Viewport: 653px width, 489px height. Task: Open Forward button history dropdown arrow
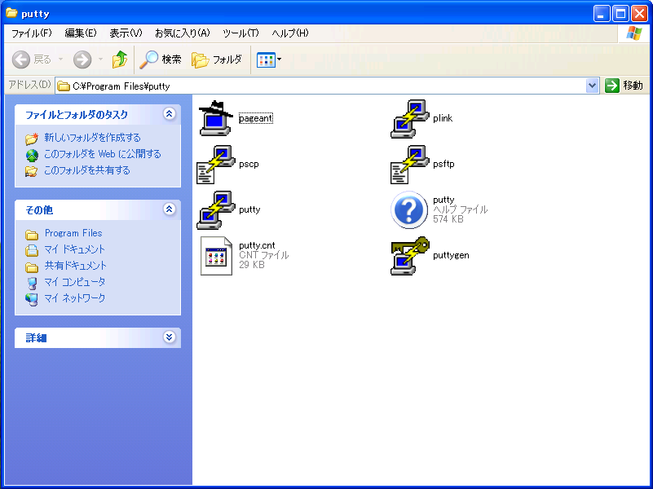click(x=101, y=59)
